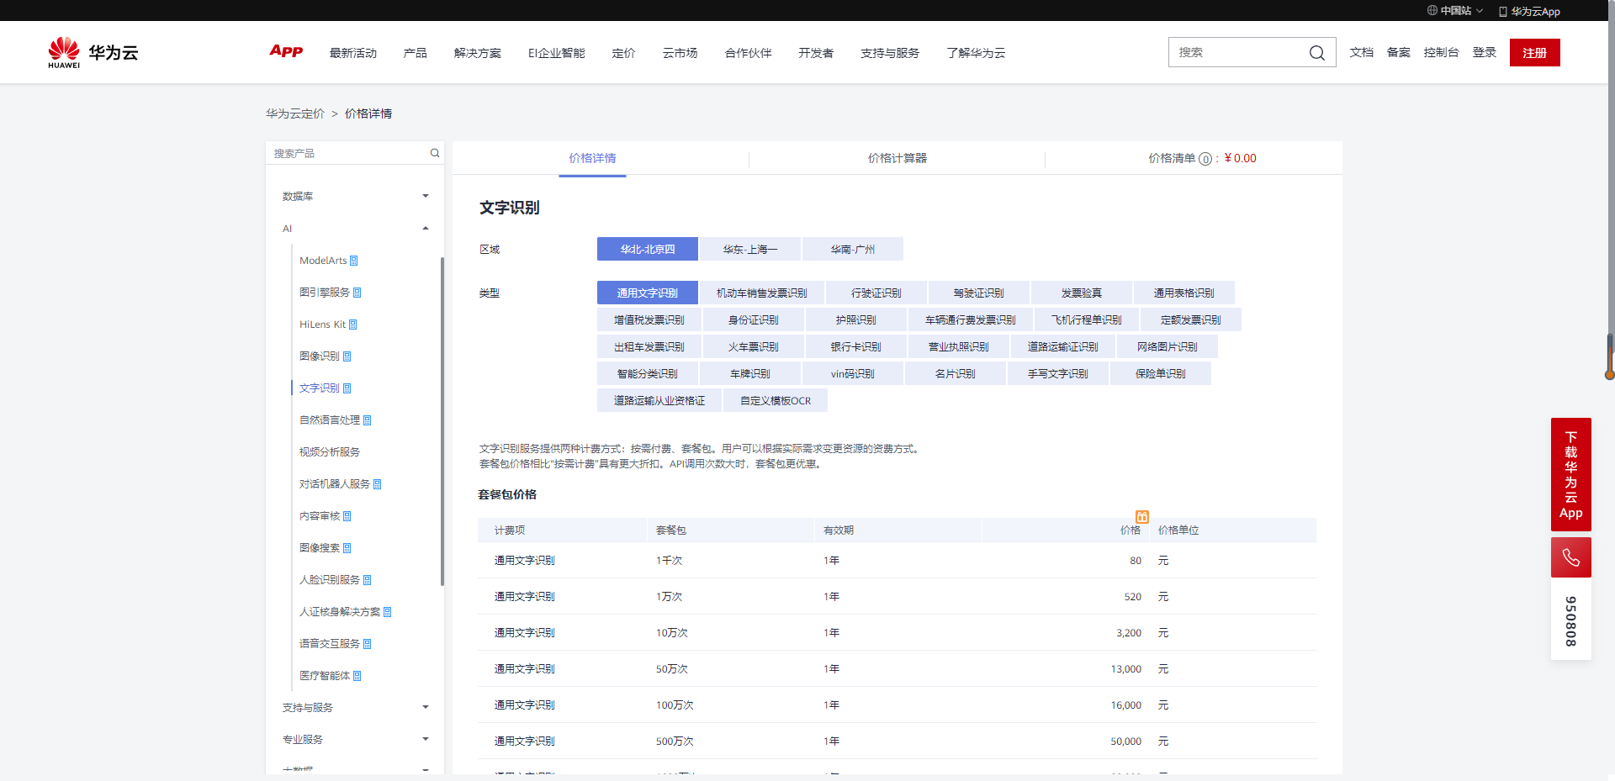This screenshot has width=1615, height=781.
Task: Focus the header 搜索 input field
Action: [1237, 52]
